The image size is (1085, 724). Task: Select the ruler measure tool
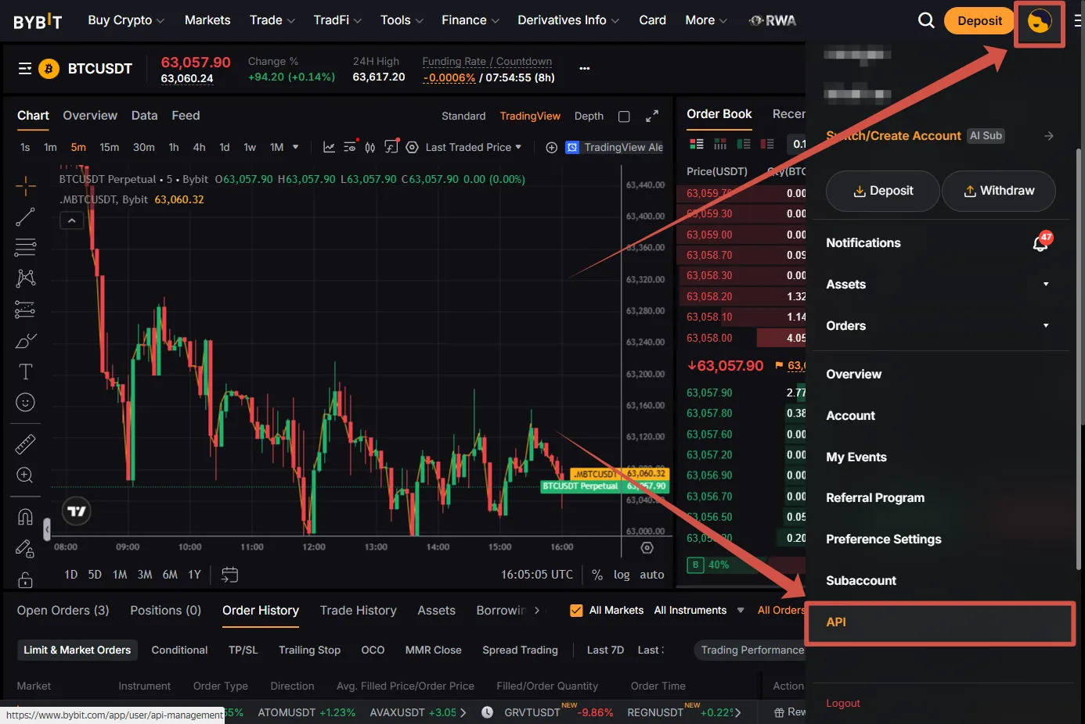tap(26, 444)
